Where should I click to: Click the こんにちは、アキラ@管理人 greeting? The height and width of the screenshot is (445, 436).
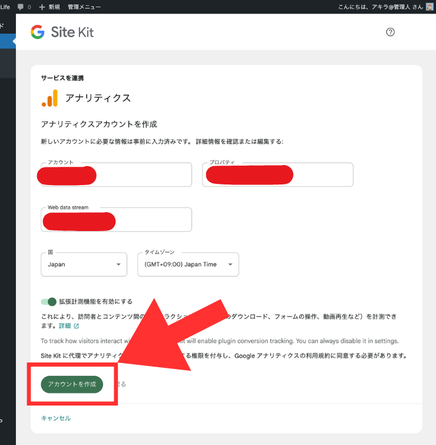tap(381, 7)
